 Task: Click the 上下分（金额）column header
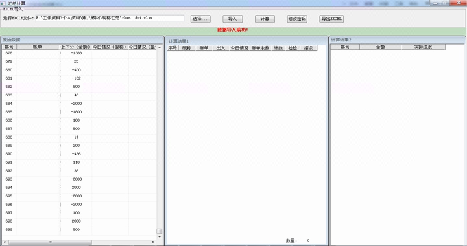pyautogui.click(x=76, y=47)
